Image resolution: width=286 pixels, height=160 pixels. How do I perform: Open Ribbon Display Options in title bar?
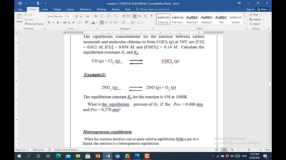(239, 3)
